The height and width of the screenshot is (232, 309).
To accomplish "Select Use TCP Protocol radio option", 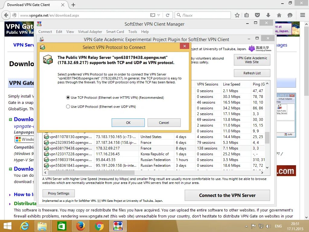I will click(68, 98).
